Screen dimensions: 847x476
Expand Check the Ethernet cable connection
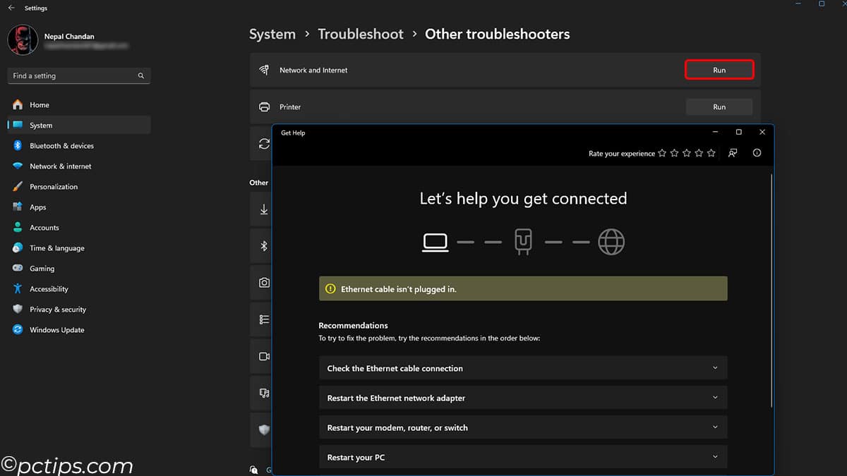[x=523, y=368]
